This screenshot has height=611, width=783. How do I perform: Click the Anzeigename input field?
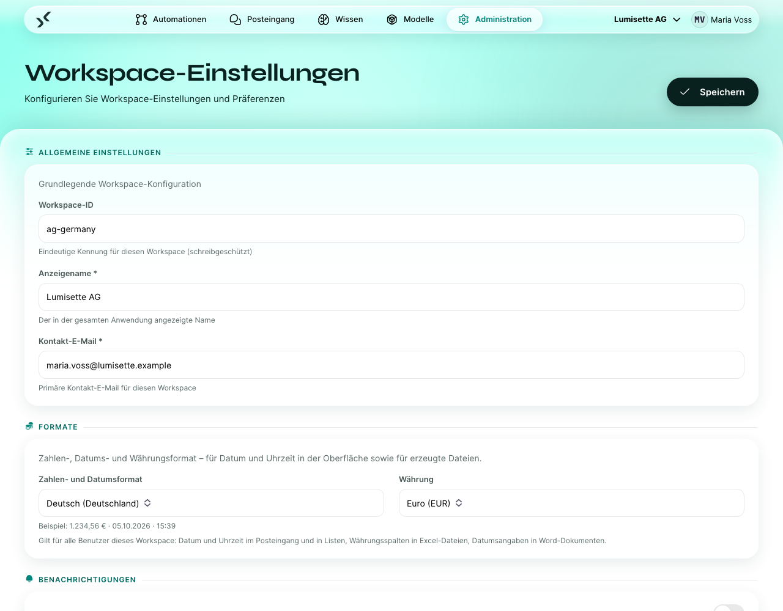pyautogui.click(x=391, y=297)
